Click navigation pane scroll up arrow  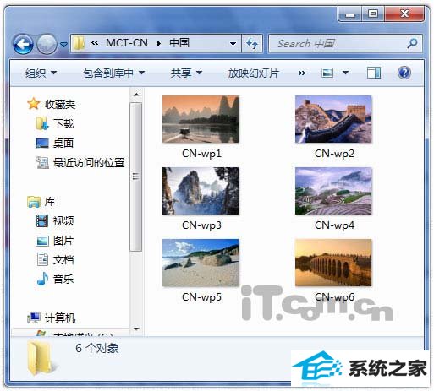pyautogui.click(x=136, y=95)
